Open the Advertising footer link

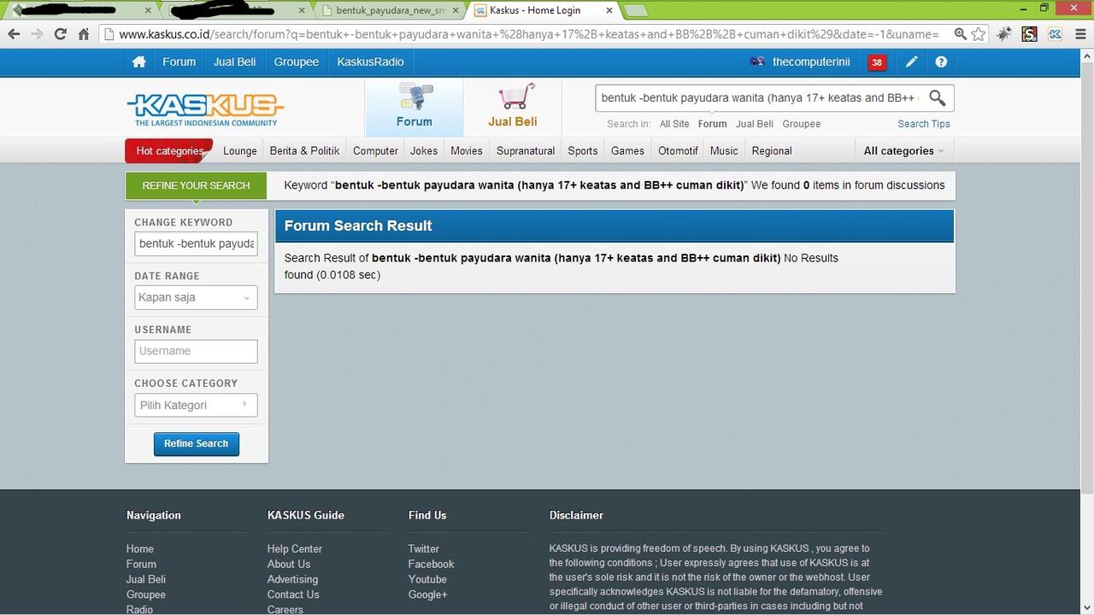292,580
